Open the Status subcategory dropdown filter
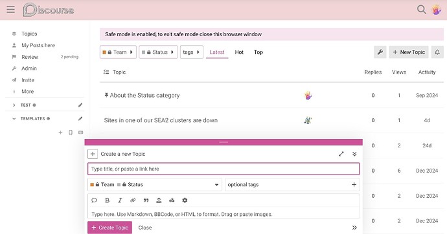Screen dimensions: 447x234 pyautogui.click(x=158, y=52)
